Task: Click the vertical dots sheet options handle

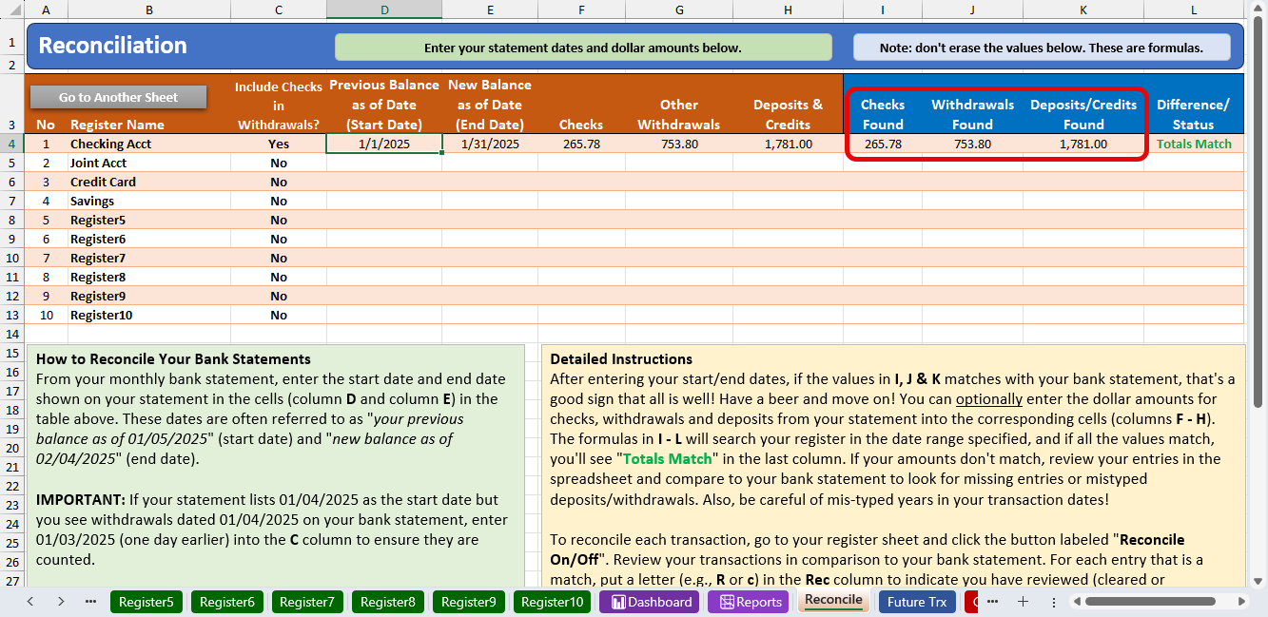Action: 1054,602
